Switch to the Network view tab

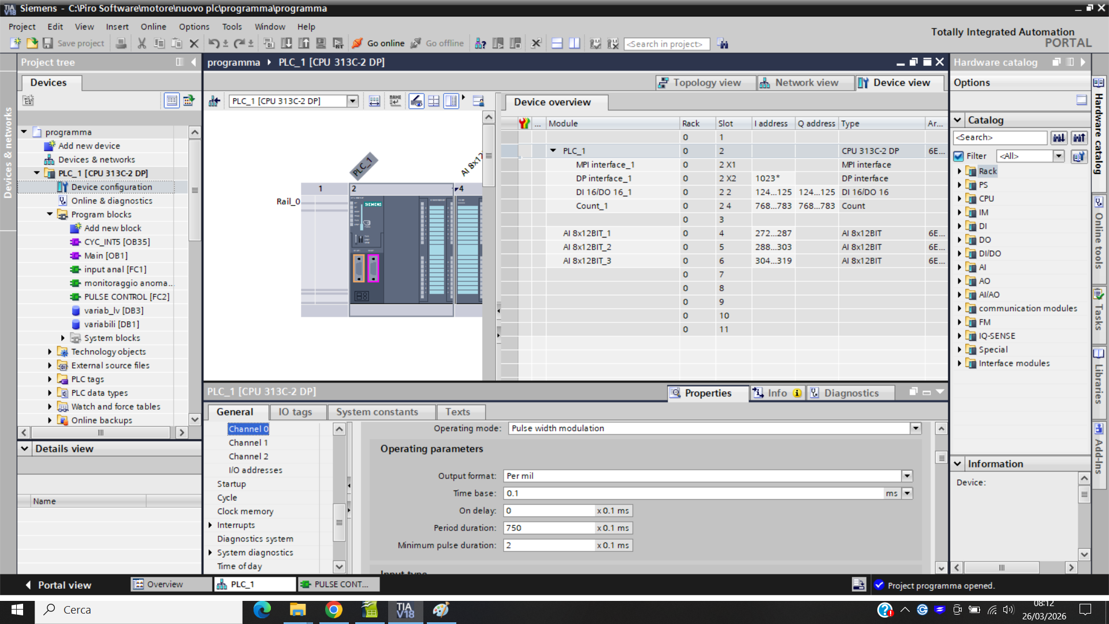[805, 83]
